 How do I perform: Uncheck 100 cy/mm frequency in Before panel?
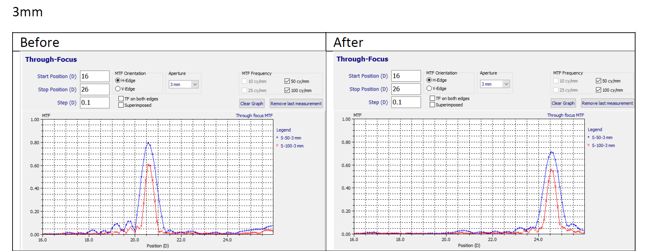[287, 90]
